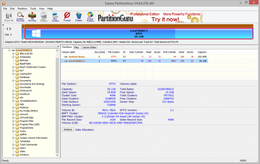The width and height of the screenshot is (260, 164).
Task: Click the Video folder icon
Action: pyautogui.click(x=17, y=151)
